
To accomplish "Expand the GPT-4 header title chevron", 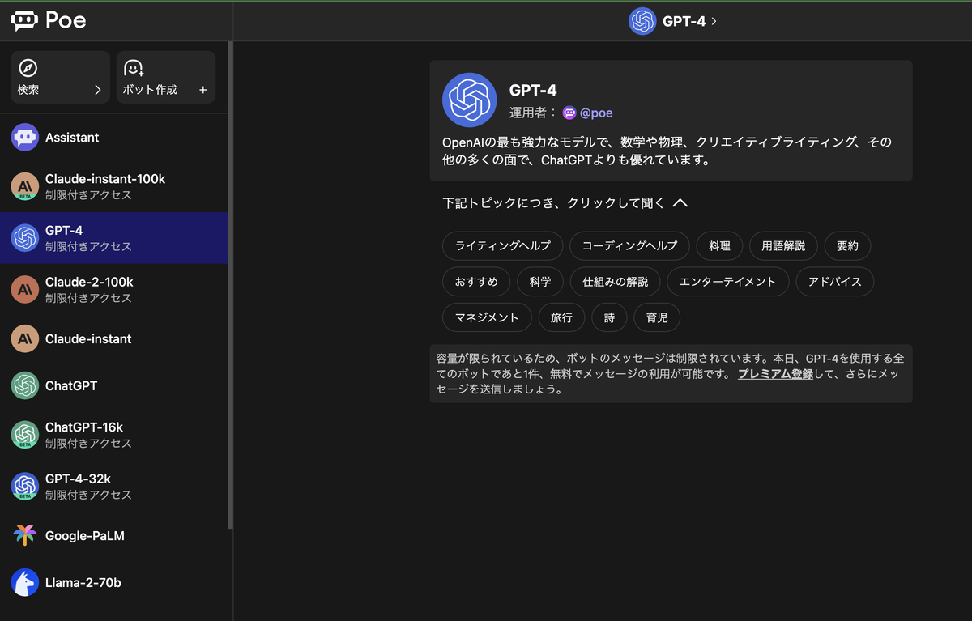I will [x=713, y=21].
